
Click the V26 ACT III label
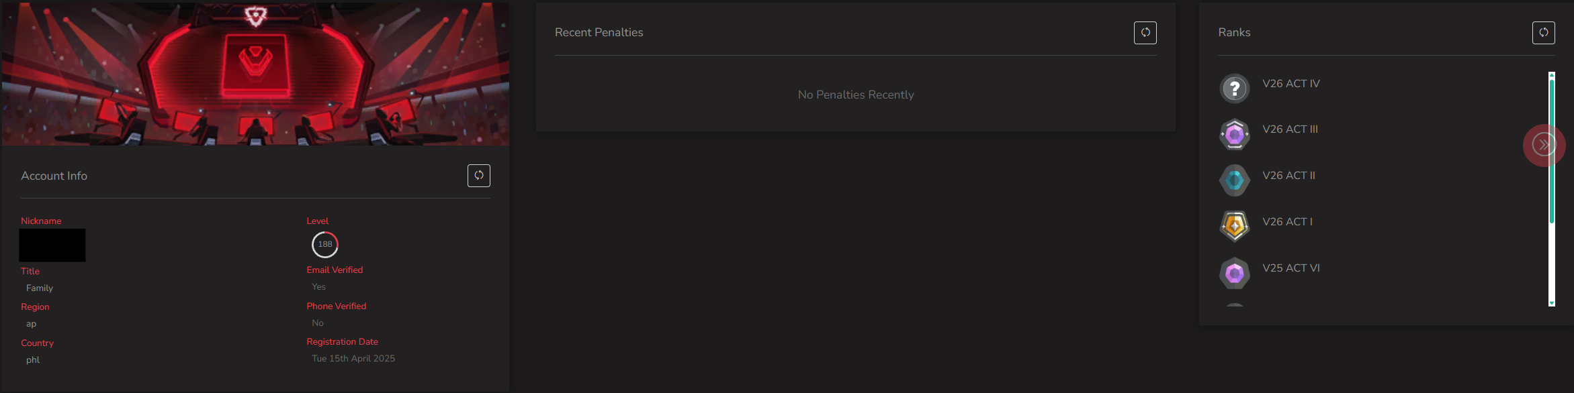1290,129
